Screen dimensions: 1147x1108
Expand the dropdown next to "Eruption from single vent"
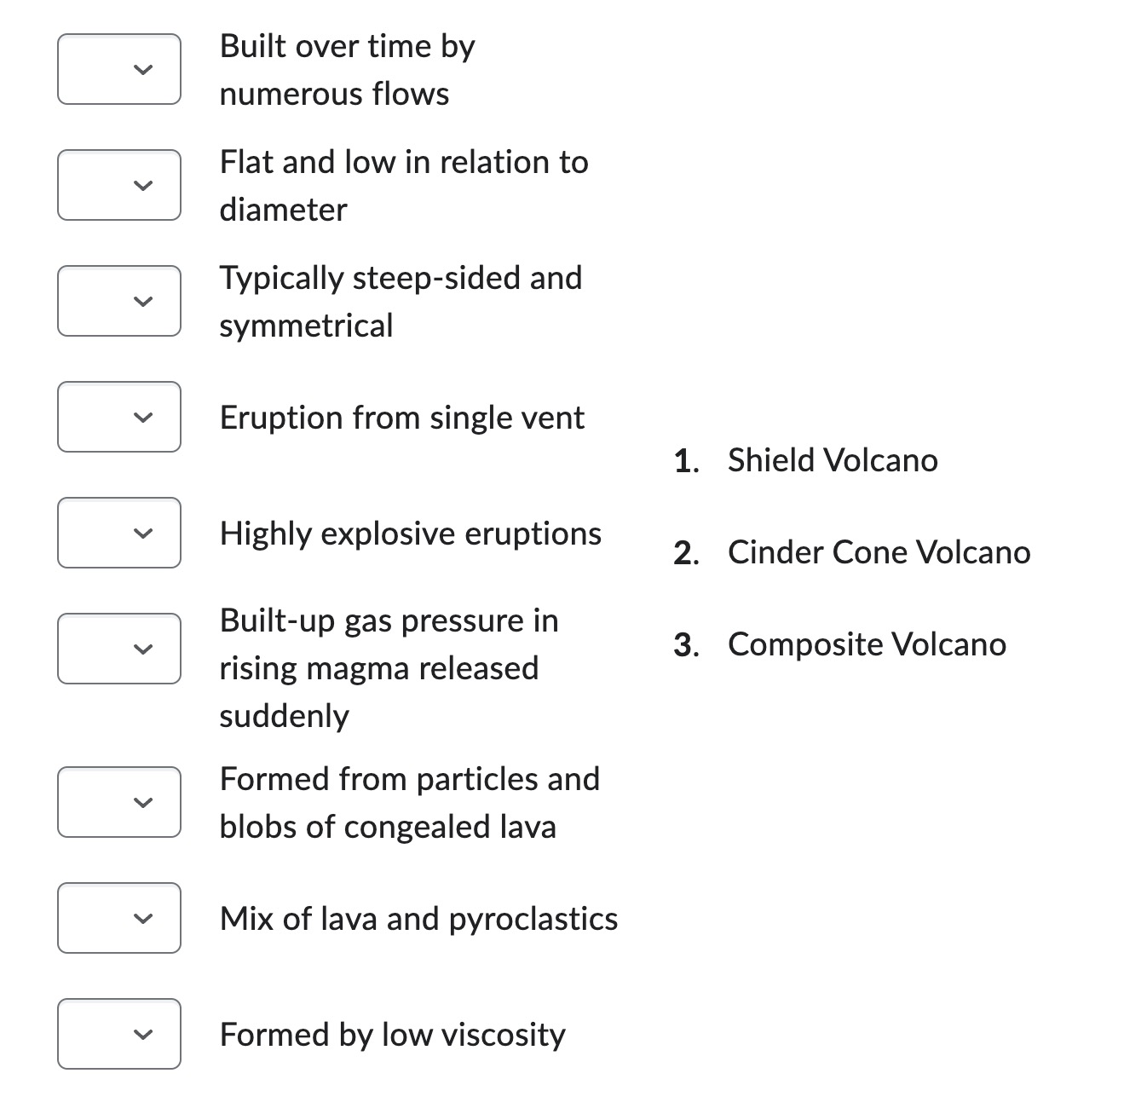click(x=118, y=417)
